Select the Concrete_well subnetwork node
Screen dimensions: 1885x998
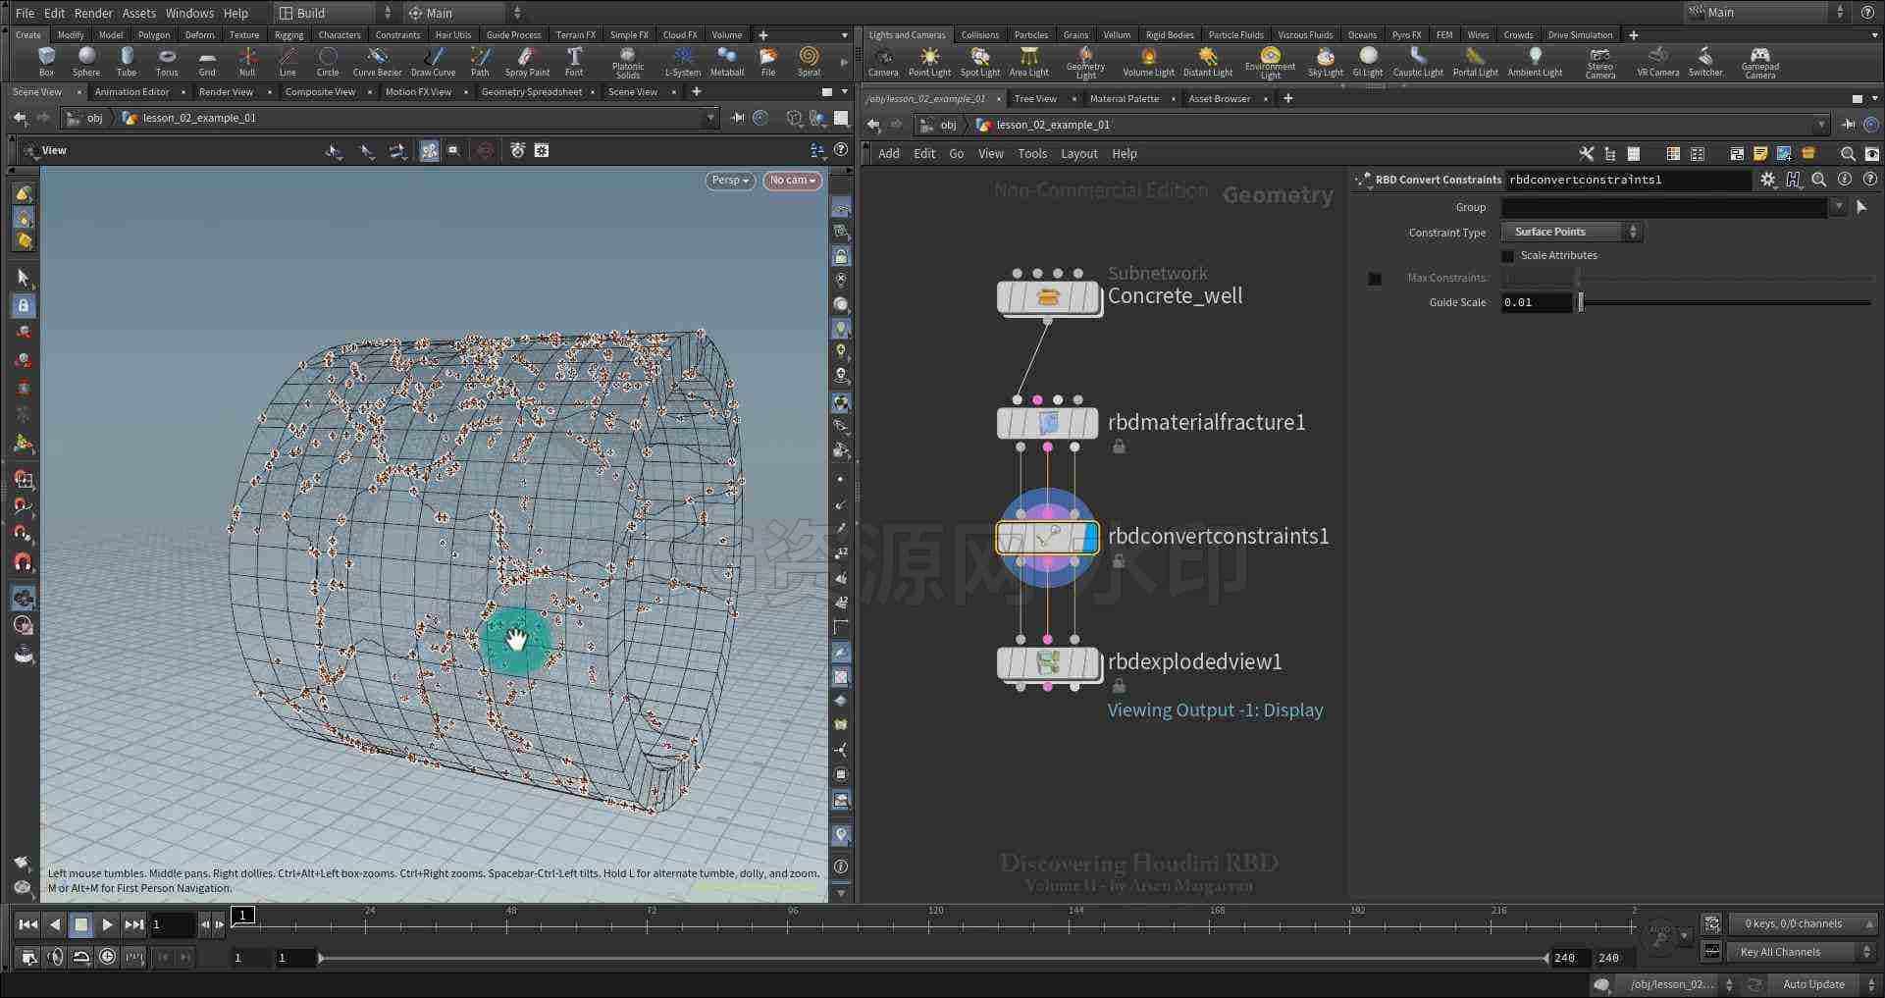pos(1047,297)
